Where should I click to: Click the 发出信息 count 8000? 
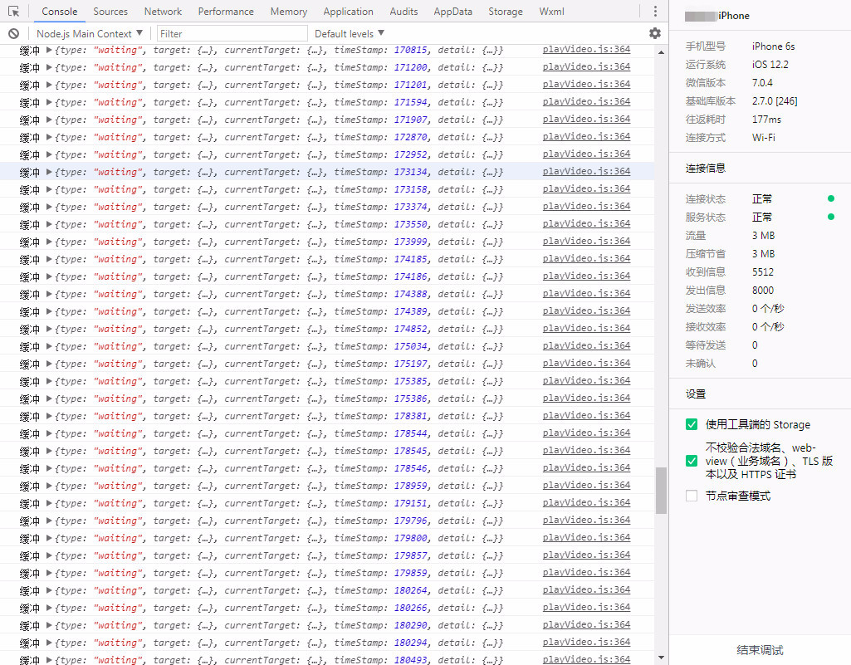[x=763, y=291]
